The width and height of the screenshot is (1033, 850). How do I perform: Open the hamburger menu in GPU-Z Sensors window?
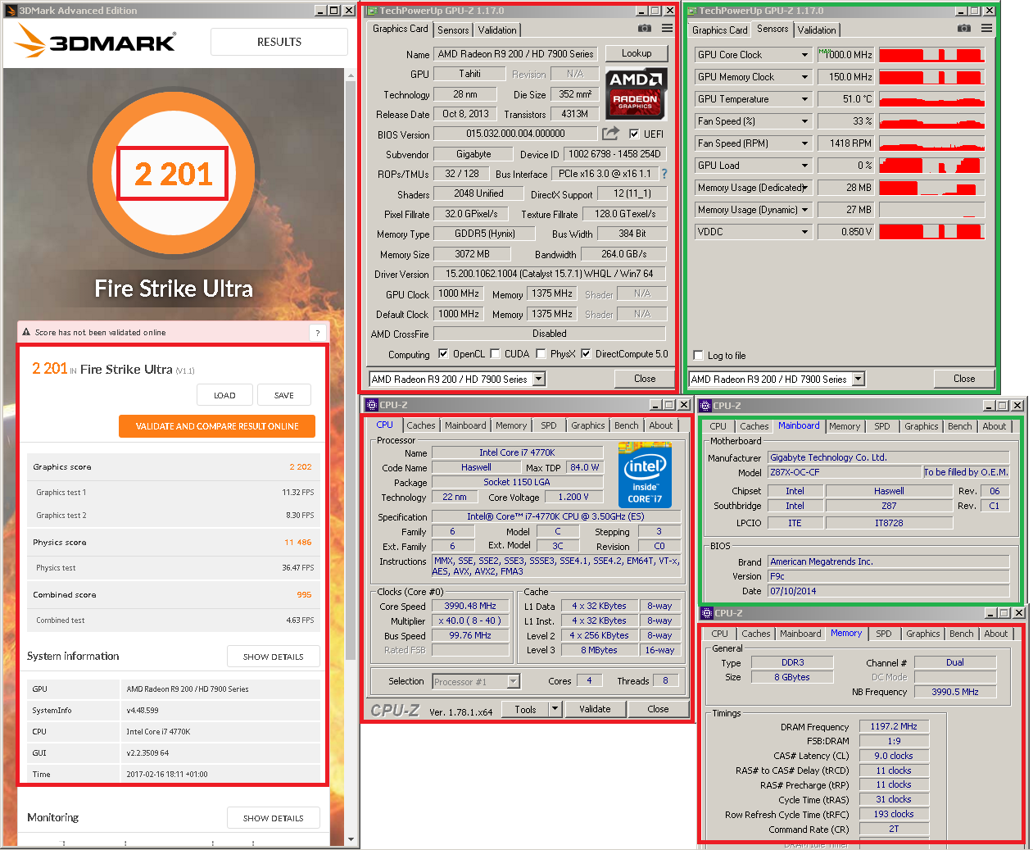[987, 29]
